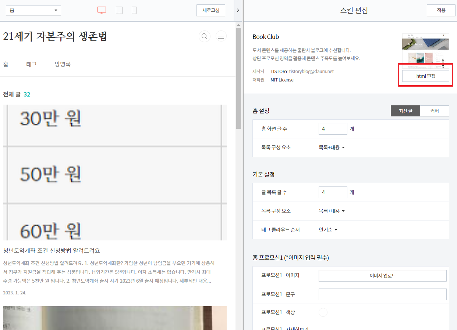Click the 글 목록 글 수 input field
Screen dimensions: 457x330
pos(333,192)
